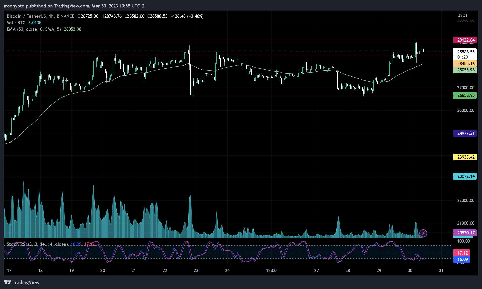The width and height of the screenshot is (482, 289).
Task: Click the USDT currency label on price axis
Action: (462, 15)
